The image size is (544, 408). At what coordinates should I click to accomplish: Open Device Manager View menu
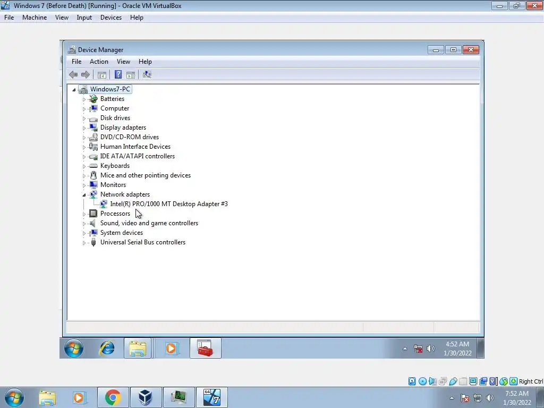[123, 62]
